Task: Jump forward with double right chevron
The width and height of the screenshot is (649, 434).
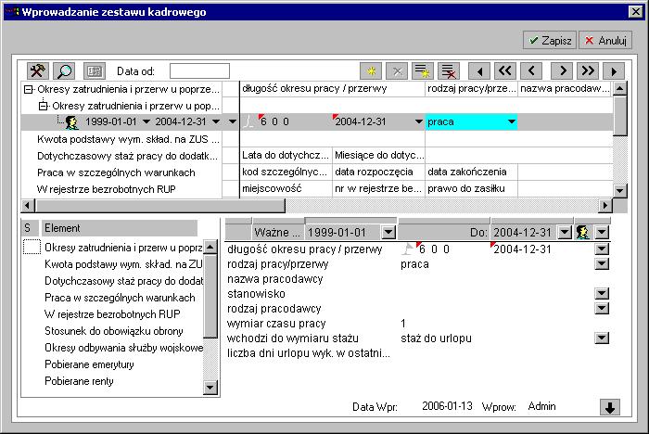Action: 588,70
